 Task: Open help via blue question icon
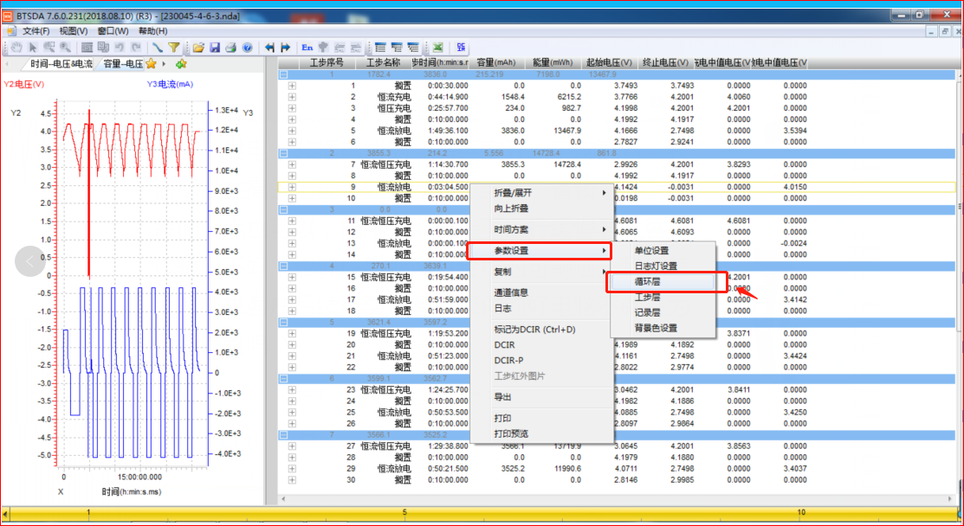pyautogui.click(x=247, y=48)
